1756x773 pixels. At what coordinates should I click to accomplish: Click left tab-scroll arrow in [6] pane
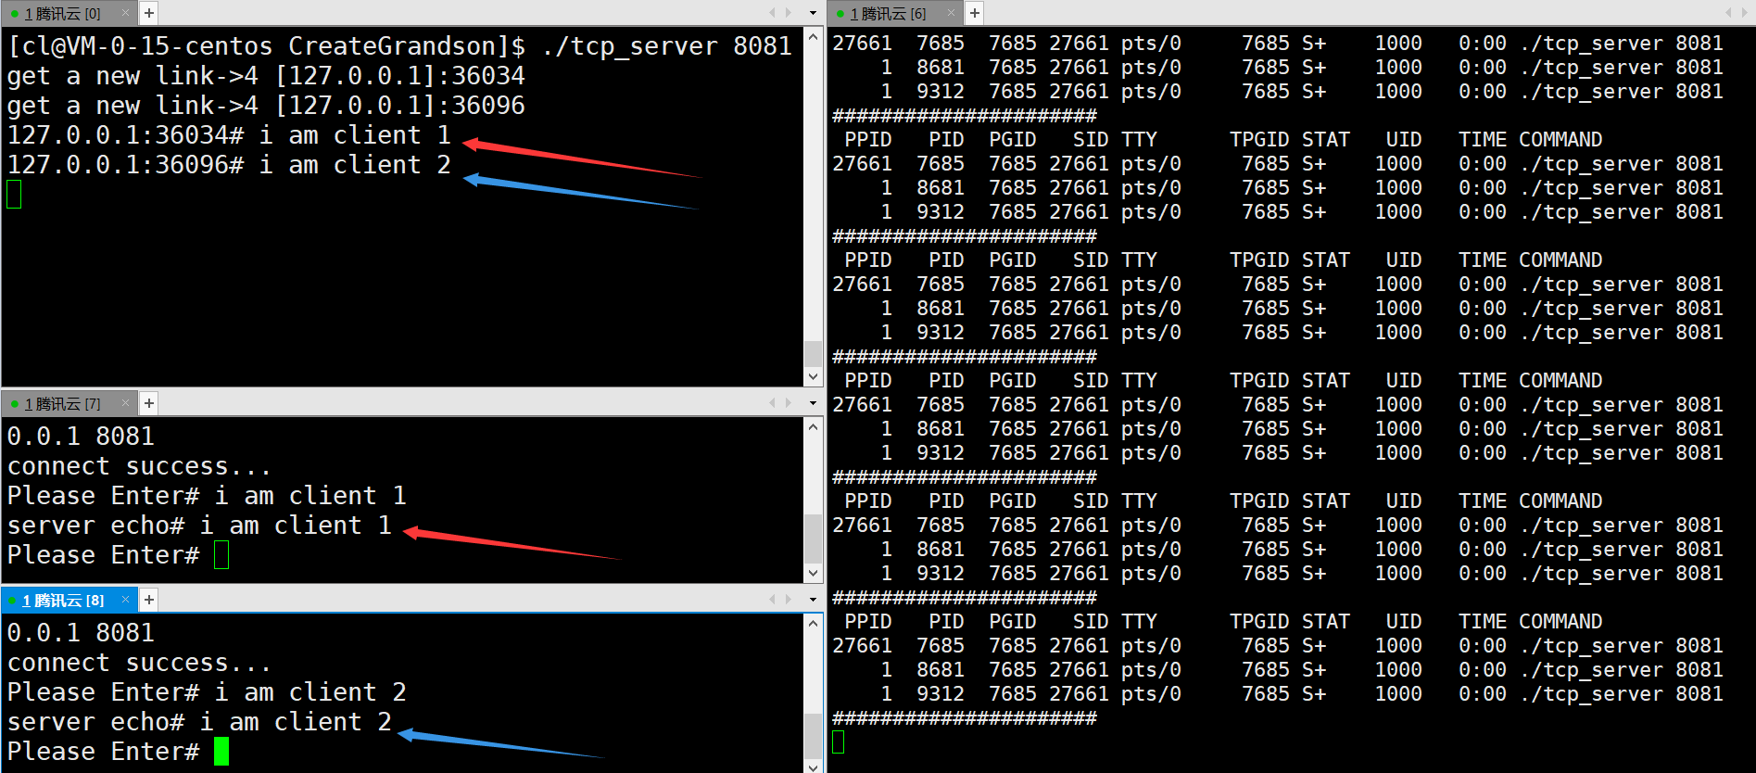click(x=1728, y=13)
